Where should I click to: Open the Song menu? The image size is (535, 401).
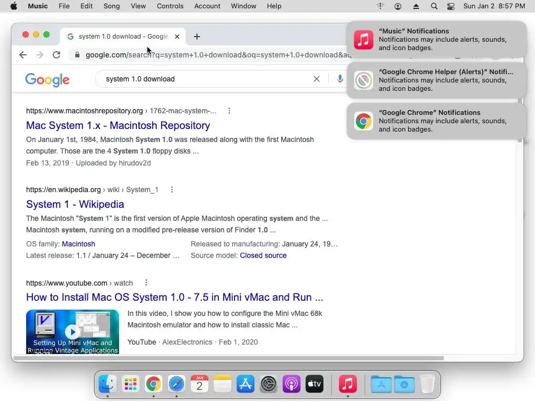pos(112,6)
